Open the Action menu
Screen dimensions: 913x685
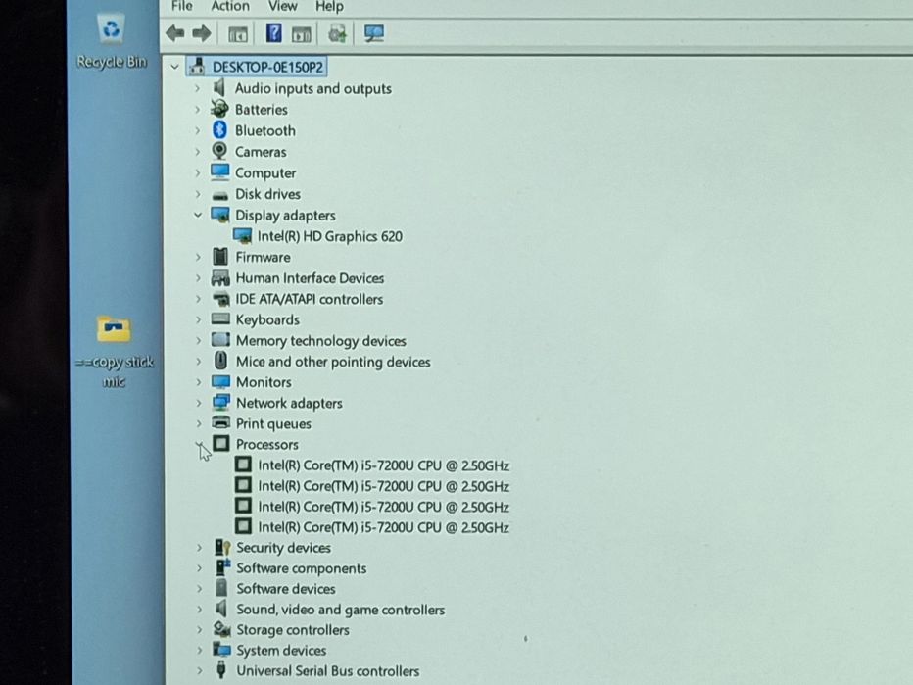(x=230, y=7)
